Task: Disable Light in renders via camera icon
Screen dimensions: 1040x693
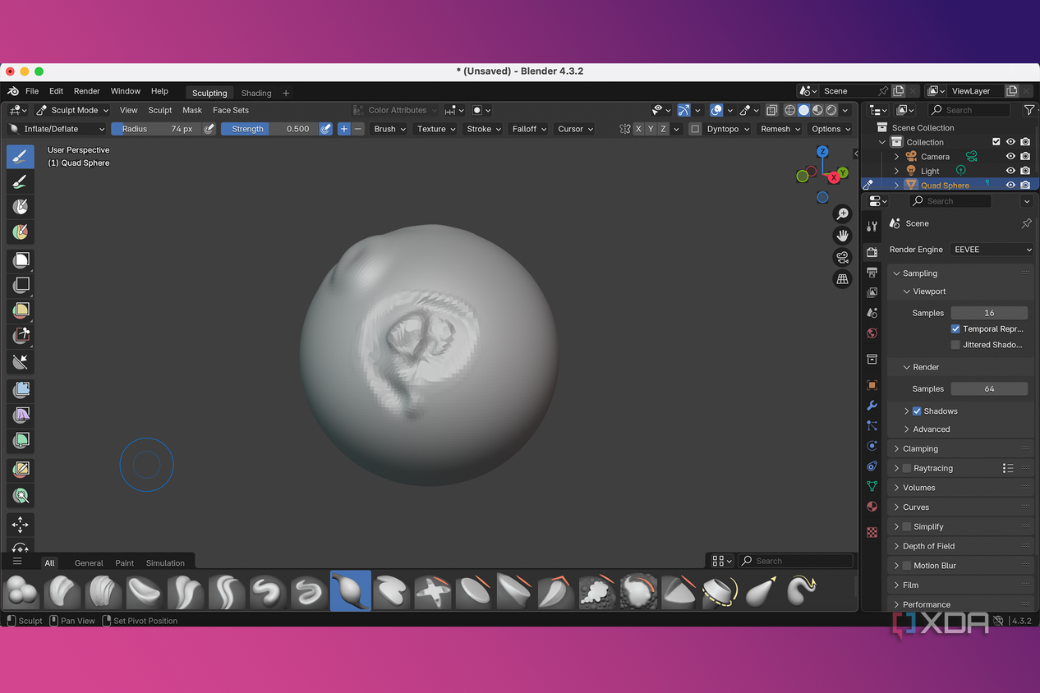Action: (x=1025, y=171)
